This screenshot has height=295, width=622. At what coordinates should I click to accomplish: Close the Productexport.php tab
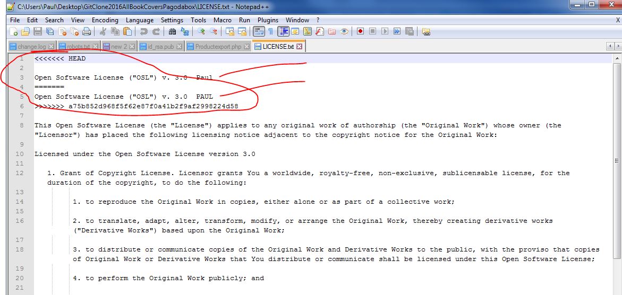[x=247, y=47]
